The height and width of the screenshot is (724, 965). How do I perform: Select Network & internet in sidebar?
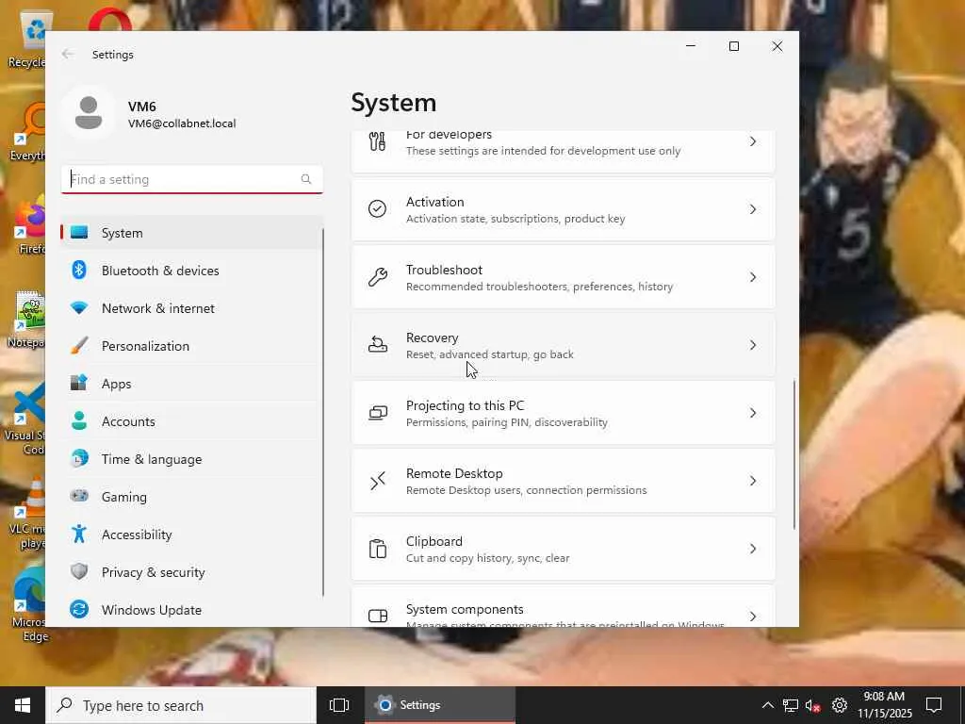pos(191,308)
